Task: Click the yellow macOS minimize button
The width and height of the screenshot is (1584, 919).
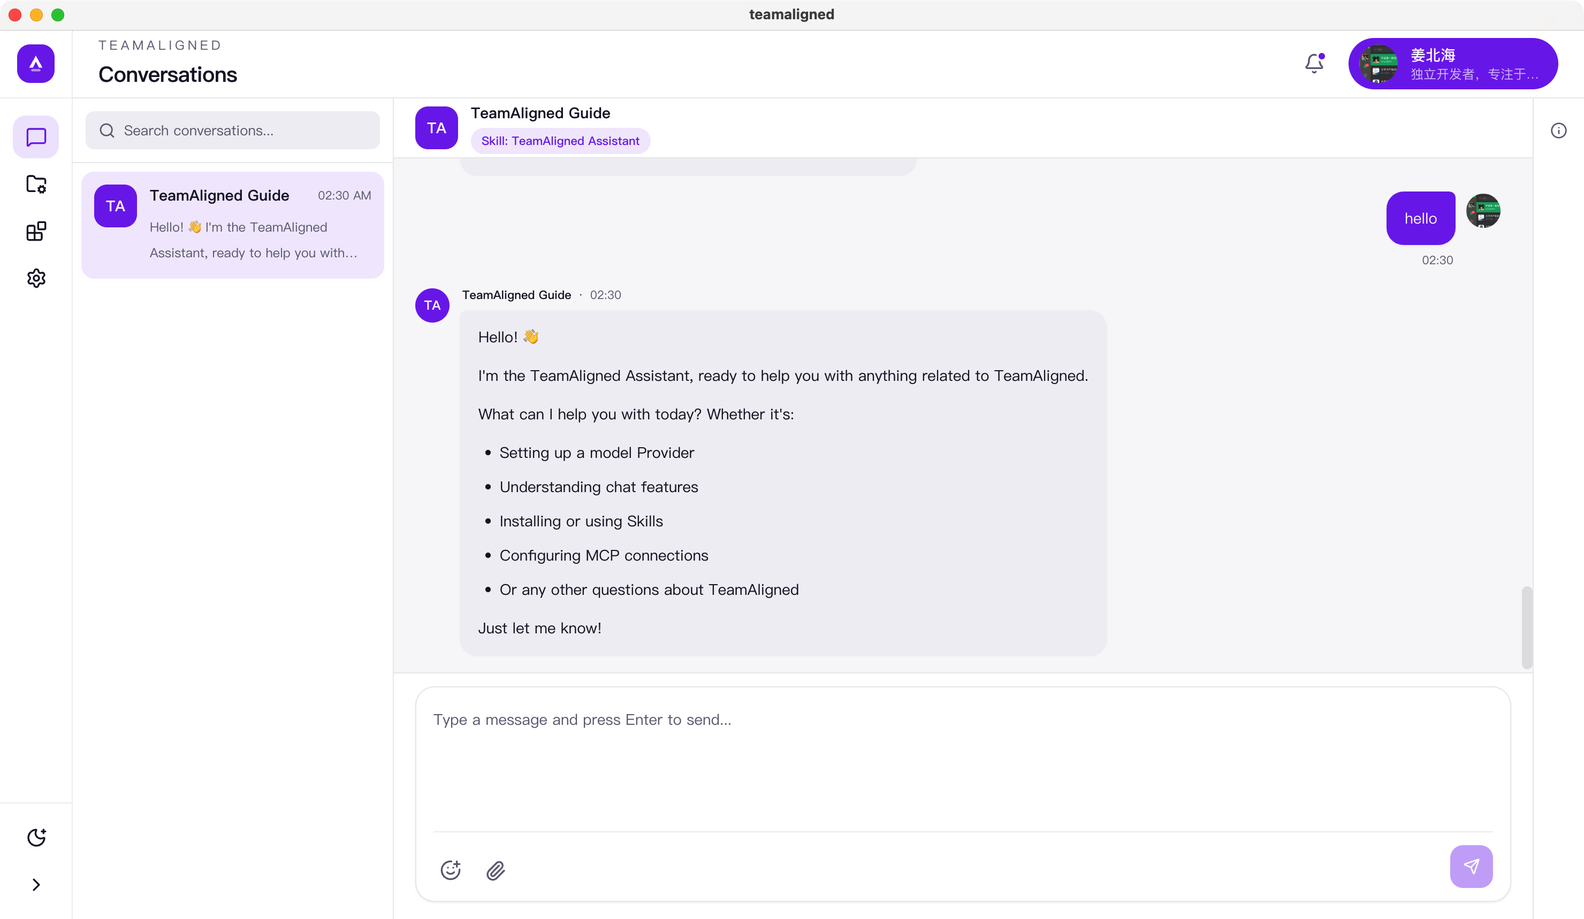Action: (36, 14)
